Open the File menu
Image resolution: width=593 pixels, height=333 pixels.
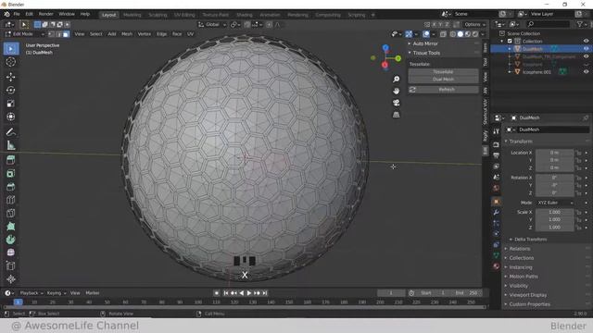point(17,14)
